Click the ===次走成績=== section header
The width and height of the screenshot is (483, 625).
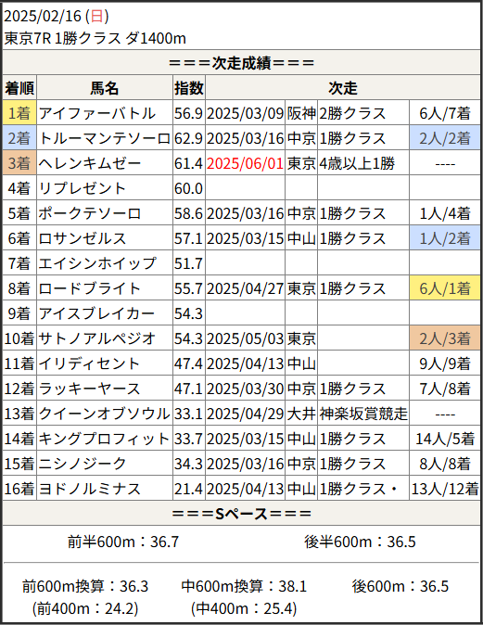(241, 62)
